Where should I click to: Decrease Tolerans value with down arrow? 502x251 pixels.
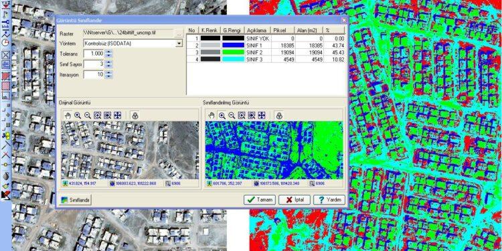109,56
